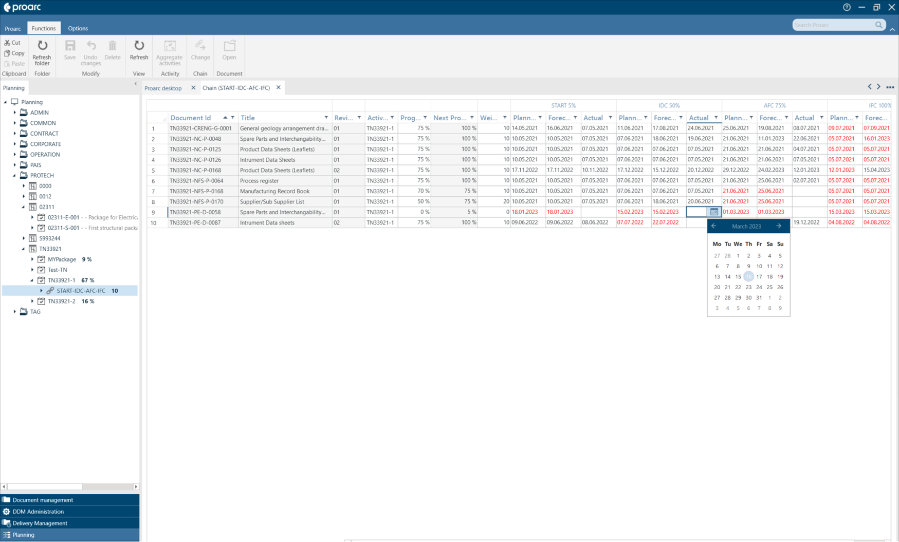Select March 23 in the date picker
Screen dimensions: 899x542
[x=748, y=287]
